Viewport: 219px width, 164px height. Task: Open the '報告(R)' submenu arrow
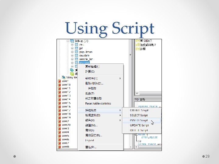coord(120,120)
